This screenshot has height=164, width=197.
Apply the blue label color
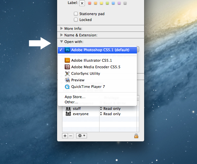pos(113,3)
